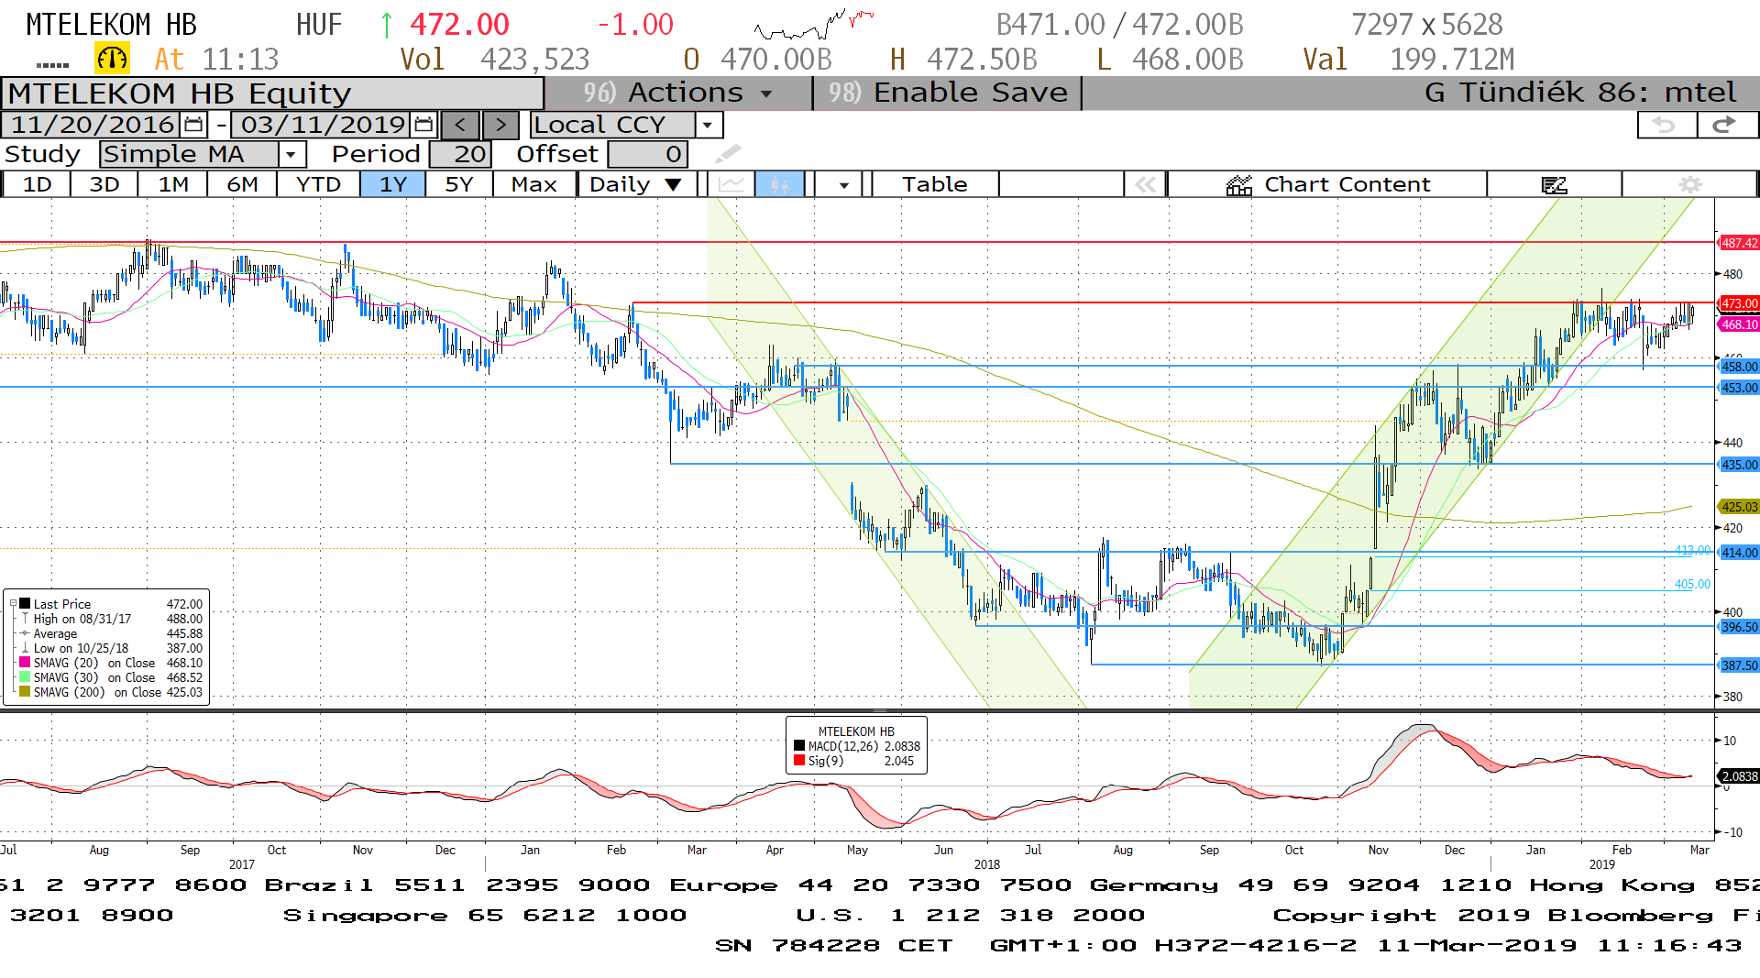Click the 425.03 SMA 200 label
The image size is (1760, 978).
pyautogui.click(x=1739, y=507)
